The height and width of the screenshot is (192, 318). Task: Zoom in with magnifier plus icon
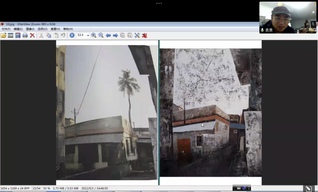[x=94, y=35]
